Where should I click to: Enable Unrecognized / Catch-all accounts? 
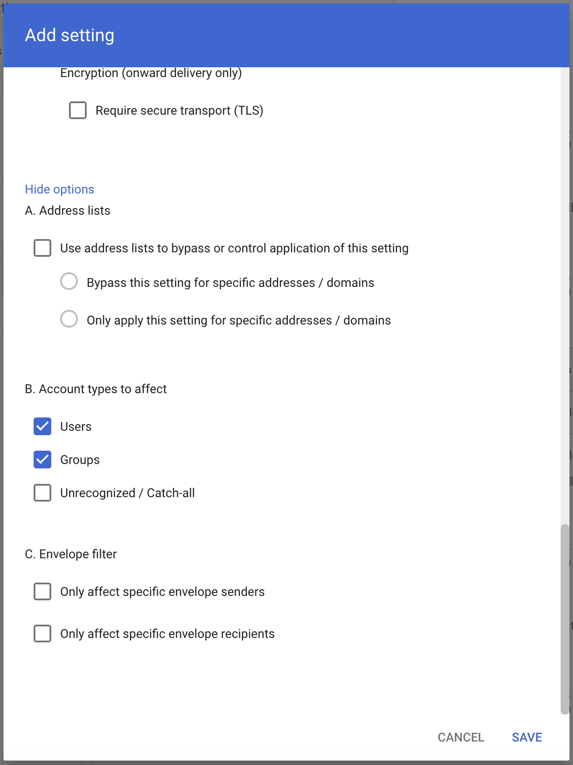tap(42, 493)
